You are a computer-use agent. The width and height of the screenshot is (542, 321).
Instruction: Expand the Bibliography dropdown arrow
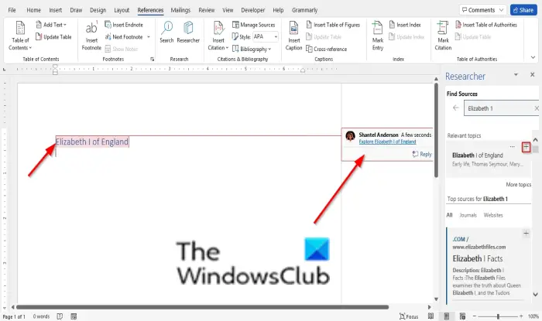[x=269, y=49]
